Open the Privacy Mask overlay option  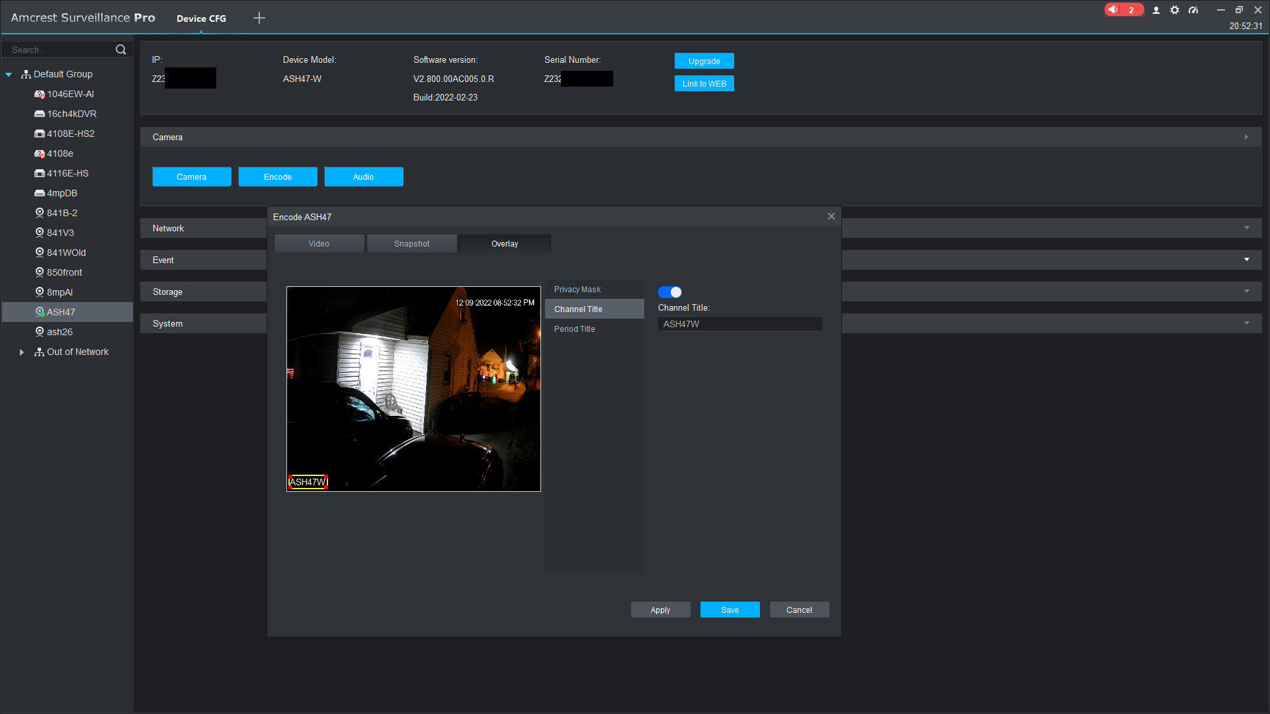point(594,290)
